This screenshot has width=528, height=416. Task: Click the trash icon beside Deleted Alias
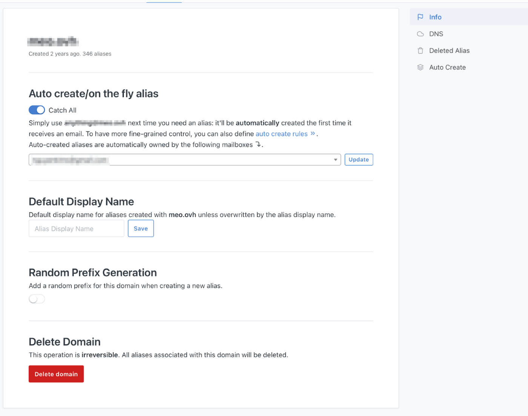click(420, 50)
